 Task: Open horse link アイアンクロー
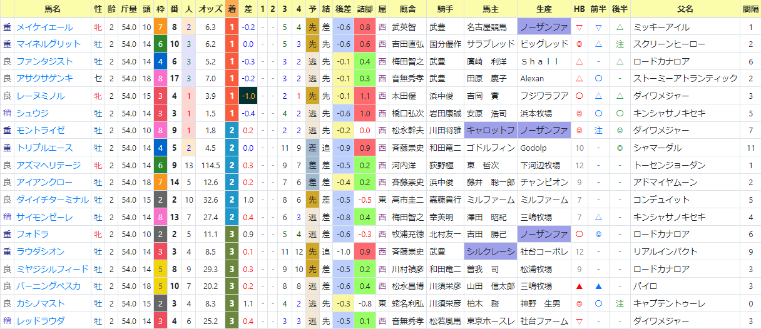coord(44,182)
